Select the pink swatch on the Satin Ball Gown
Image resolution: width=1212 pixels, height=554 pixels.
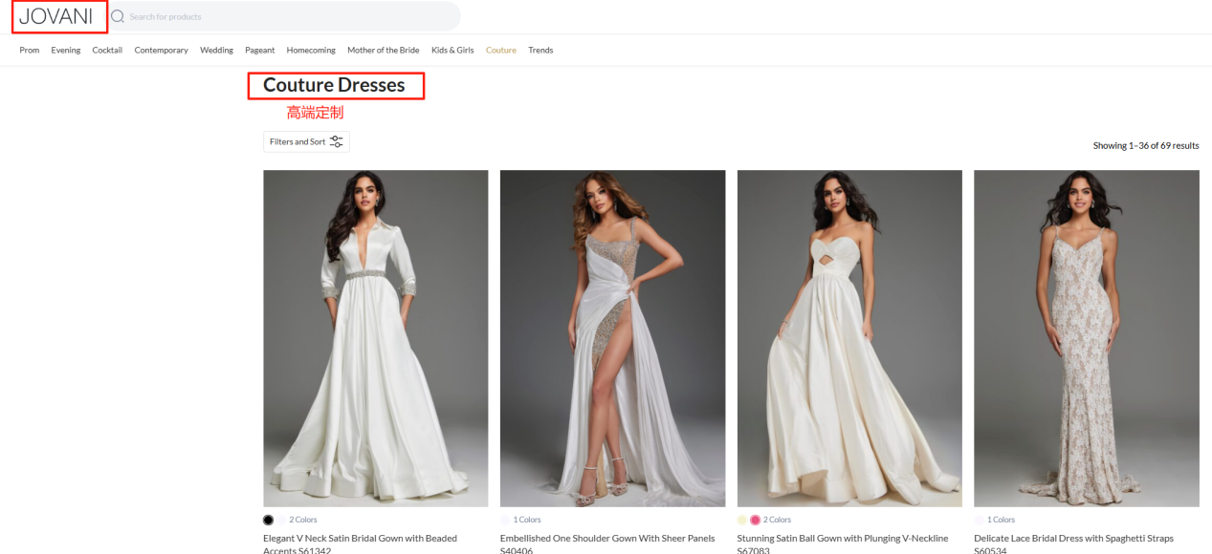755,520
